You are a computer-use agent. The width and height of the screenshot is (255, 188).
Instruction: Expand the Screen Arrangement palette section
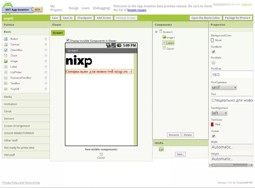pyautogui.click(x=26, y=126)
